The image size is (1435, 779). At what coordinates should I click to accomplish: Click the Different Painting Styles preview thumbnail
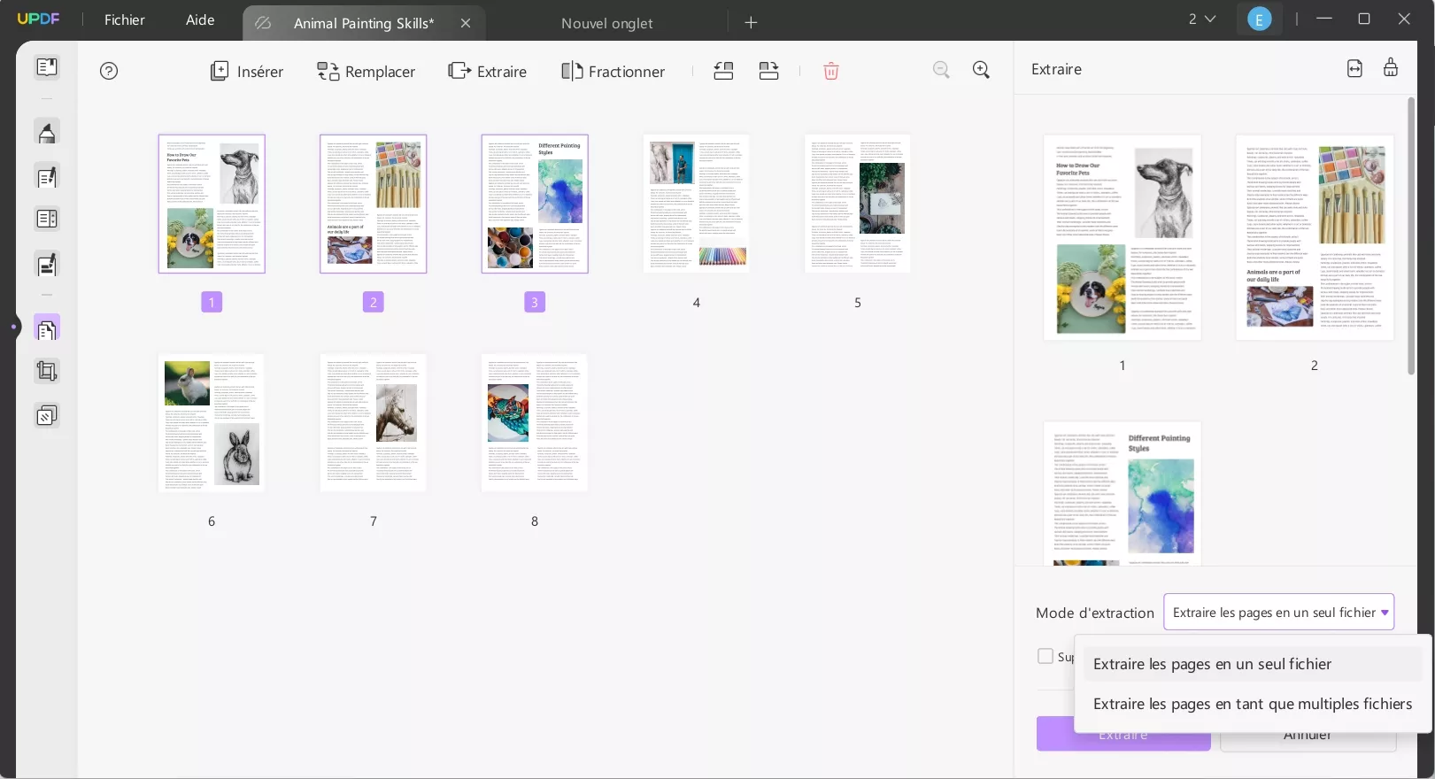1123,493
